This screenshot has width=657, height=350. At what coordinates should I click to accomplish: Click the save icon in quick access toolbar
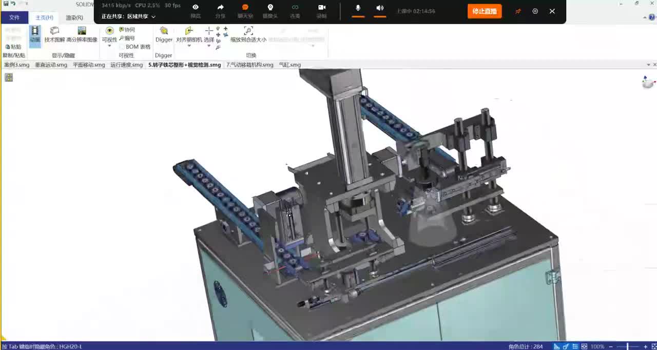click(x=6, y=4)
